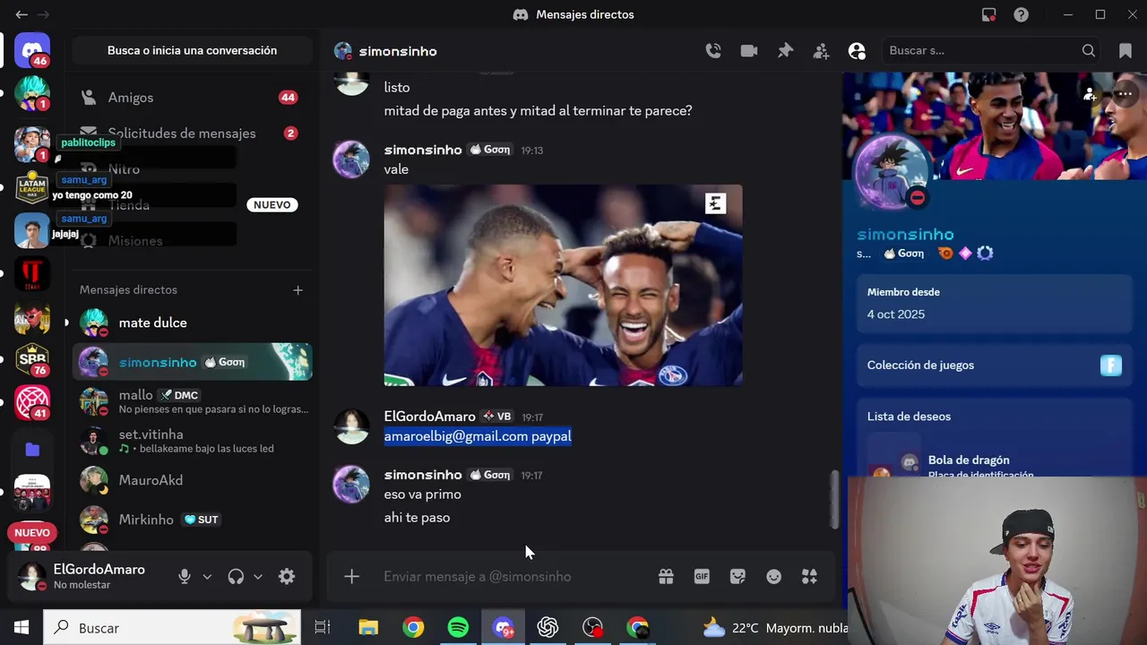Open the SBB server icon
1147x645 pixels.
coord(32,358)
